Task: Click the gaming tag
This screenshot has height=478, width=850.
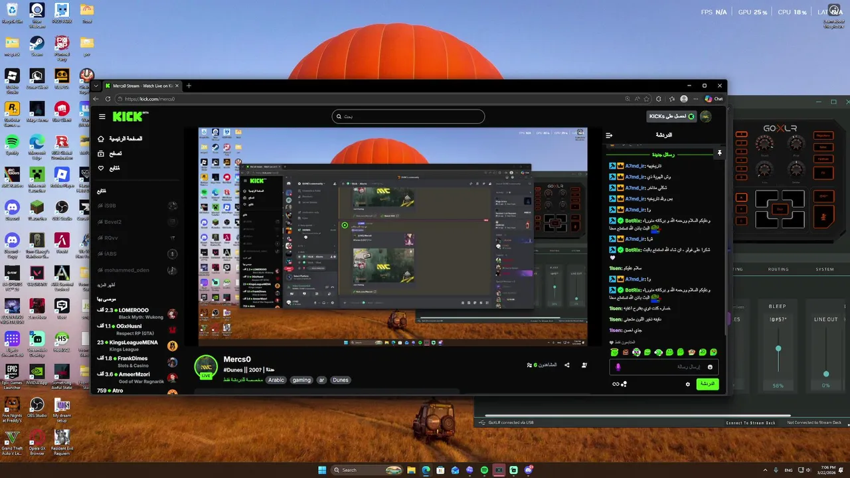Action: (x=301, y=380)
